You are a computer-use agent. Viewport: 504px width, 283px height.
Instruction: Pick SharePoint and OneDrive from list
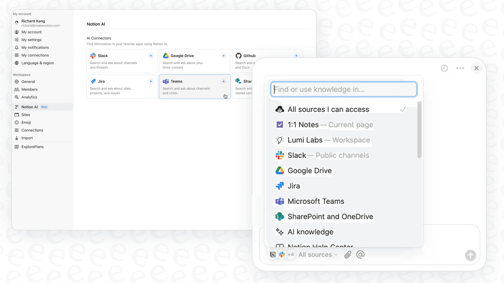(330, 217)
